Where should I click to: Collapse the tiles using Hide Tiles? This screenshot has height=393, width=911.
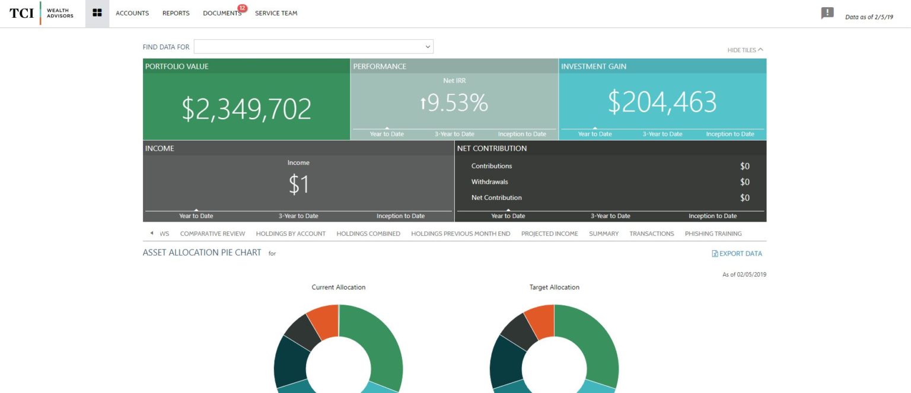point(744,50)
